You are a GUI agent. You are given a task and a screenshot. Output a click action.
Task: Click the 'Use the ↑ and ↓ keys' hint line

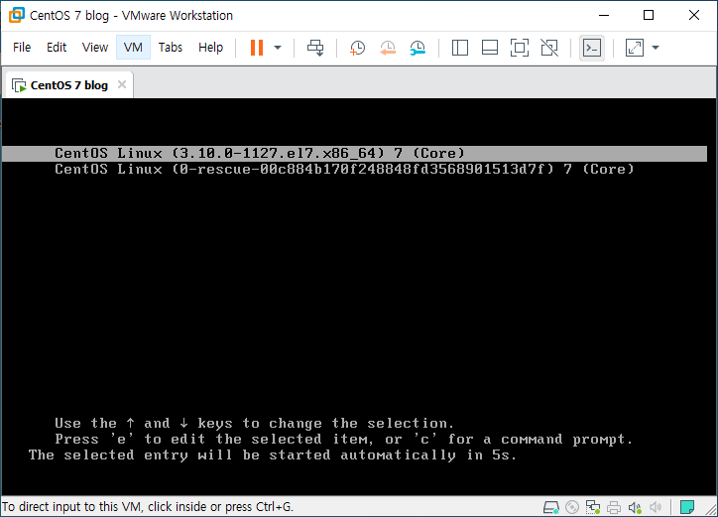pyautogui.click(x=254, y=423)
